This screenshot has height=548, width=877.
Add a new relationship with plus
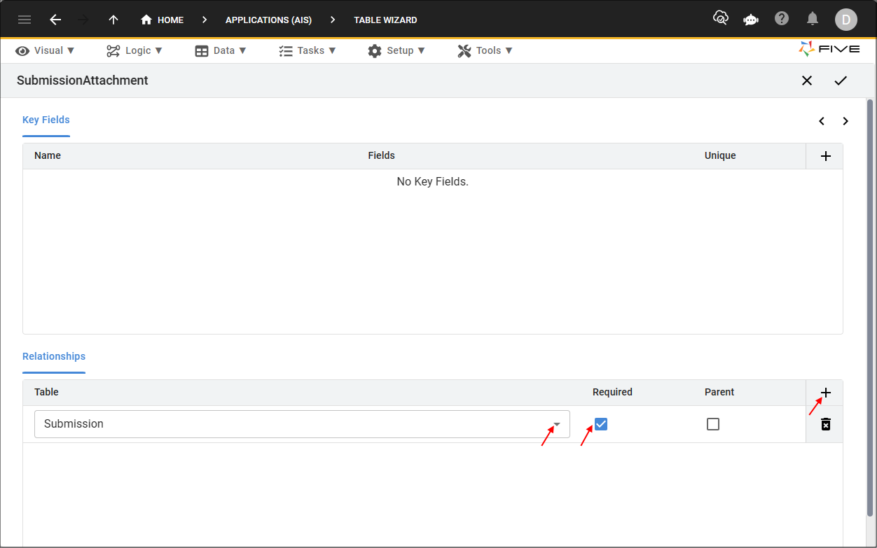825,393
